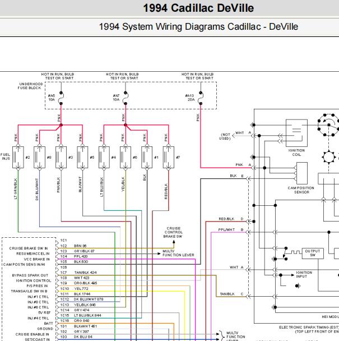This screenshot has width=339, height=341.
Task: Click the distributor cap circle symbol
Action: click(329, 125)
